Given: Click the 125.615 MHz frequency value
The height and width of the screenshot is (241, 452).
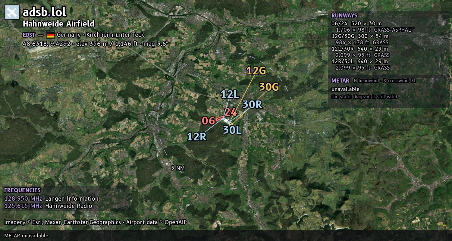Looking at the screenshot, I should pyautogui.click(x=23, y=206).
